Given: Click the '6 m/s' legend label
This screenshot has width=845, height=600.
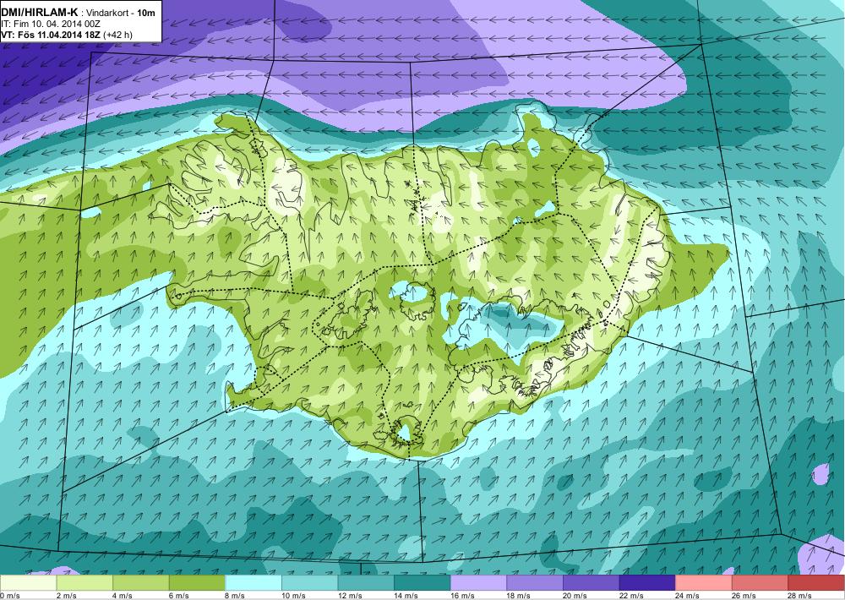Looking at the screenshot, I should 178,596.
